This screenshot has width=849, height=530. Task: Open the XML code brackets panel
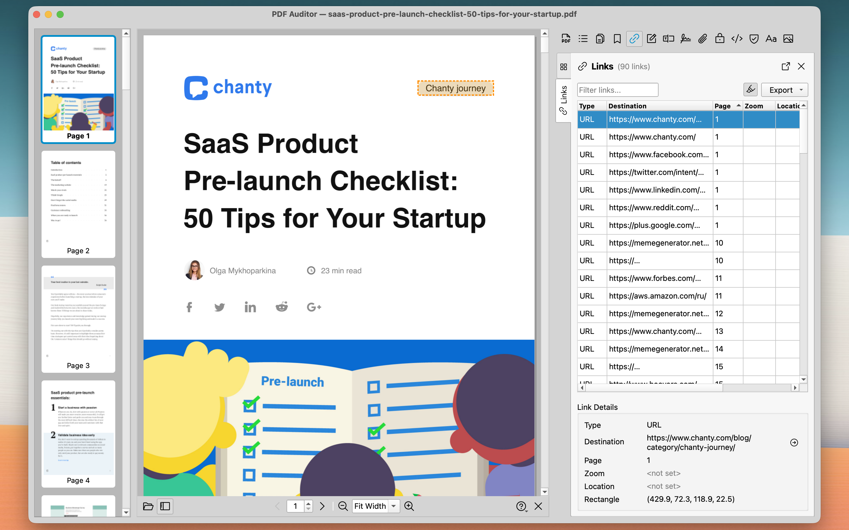click(x=737, y=39)
